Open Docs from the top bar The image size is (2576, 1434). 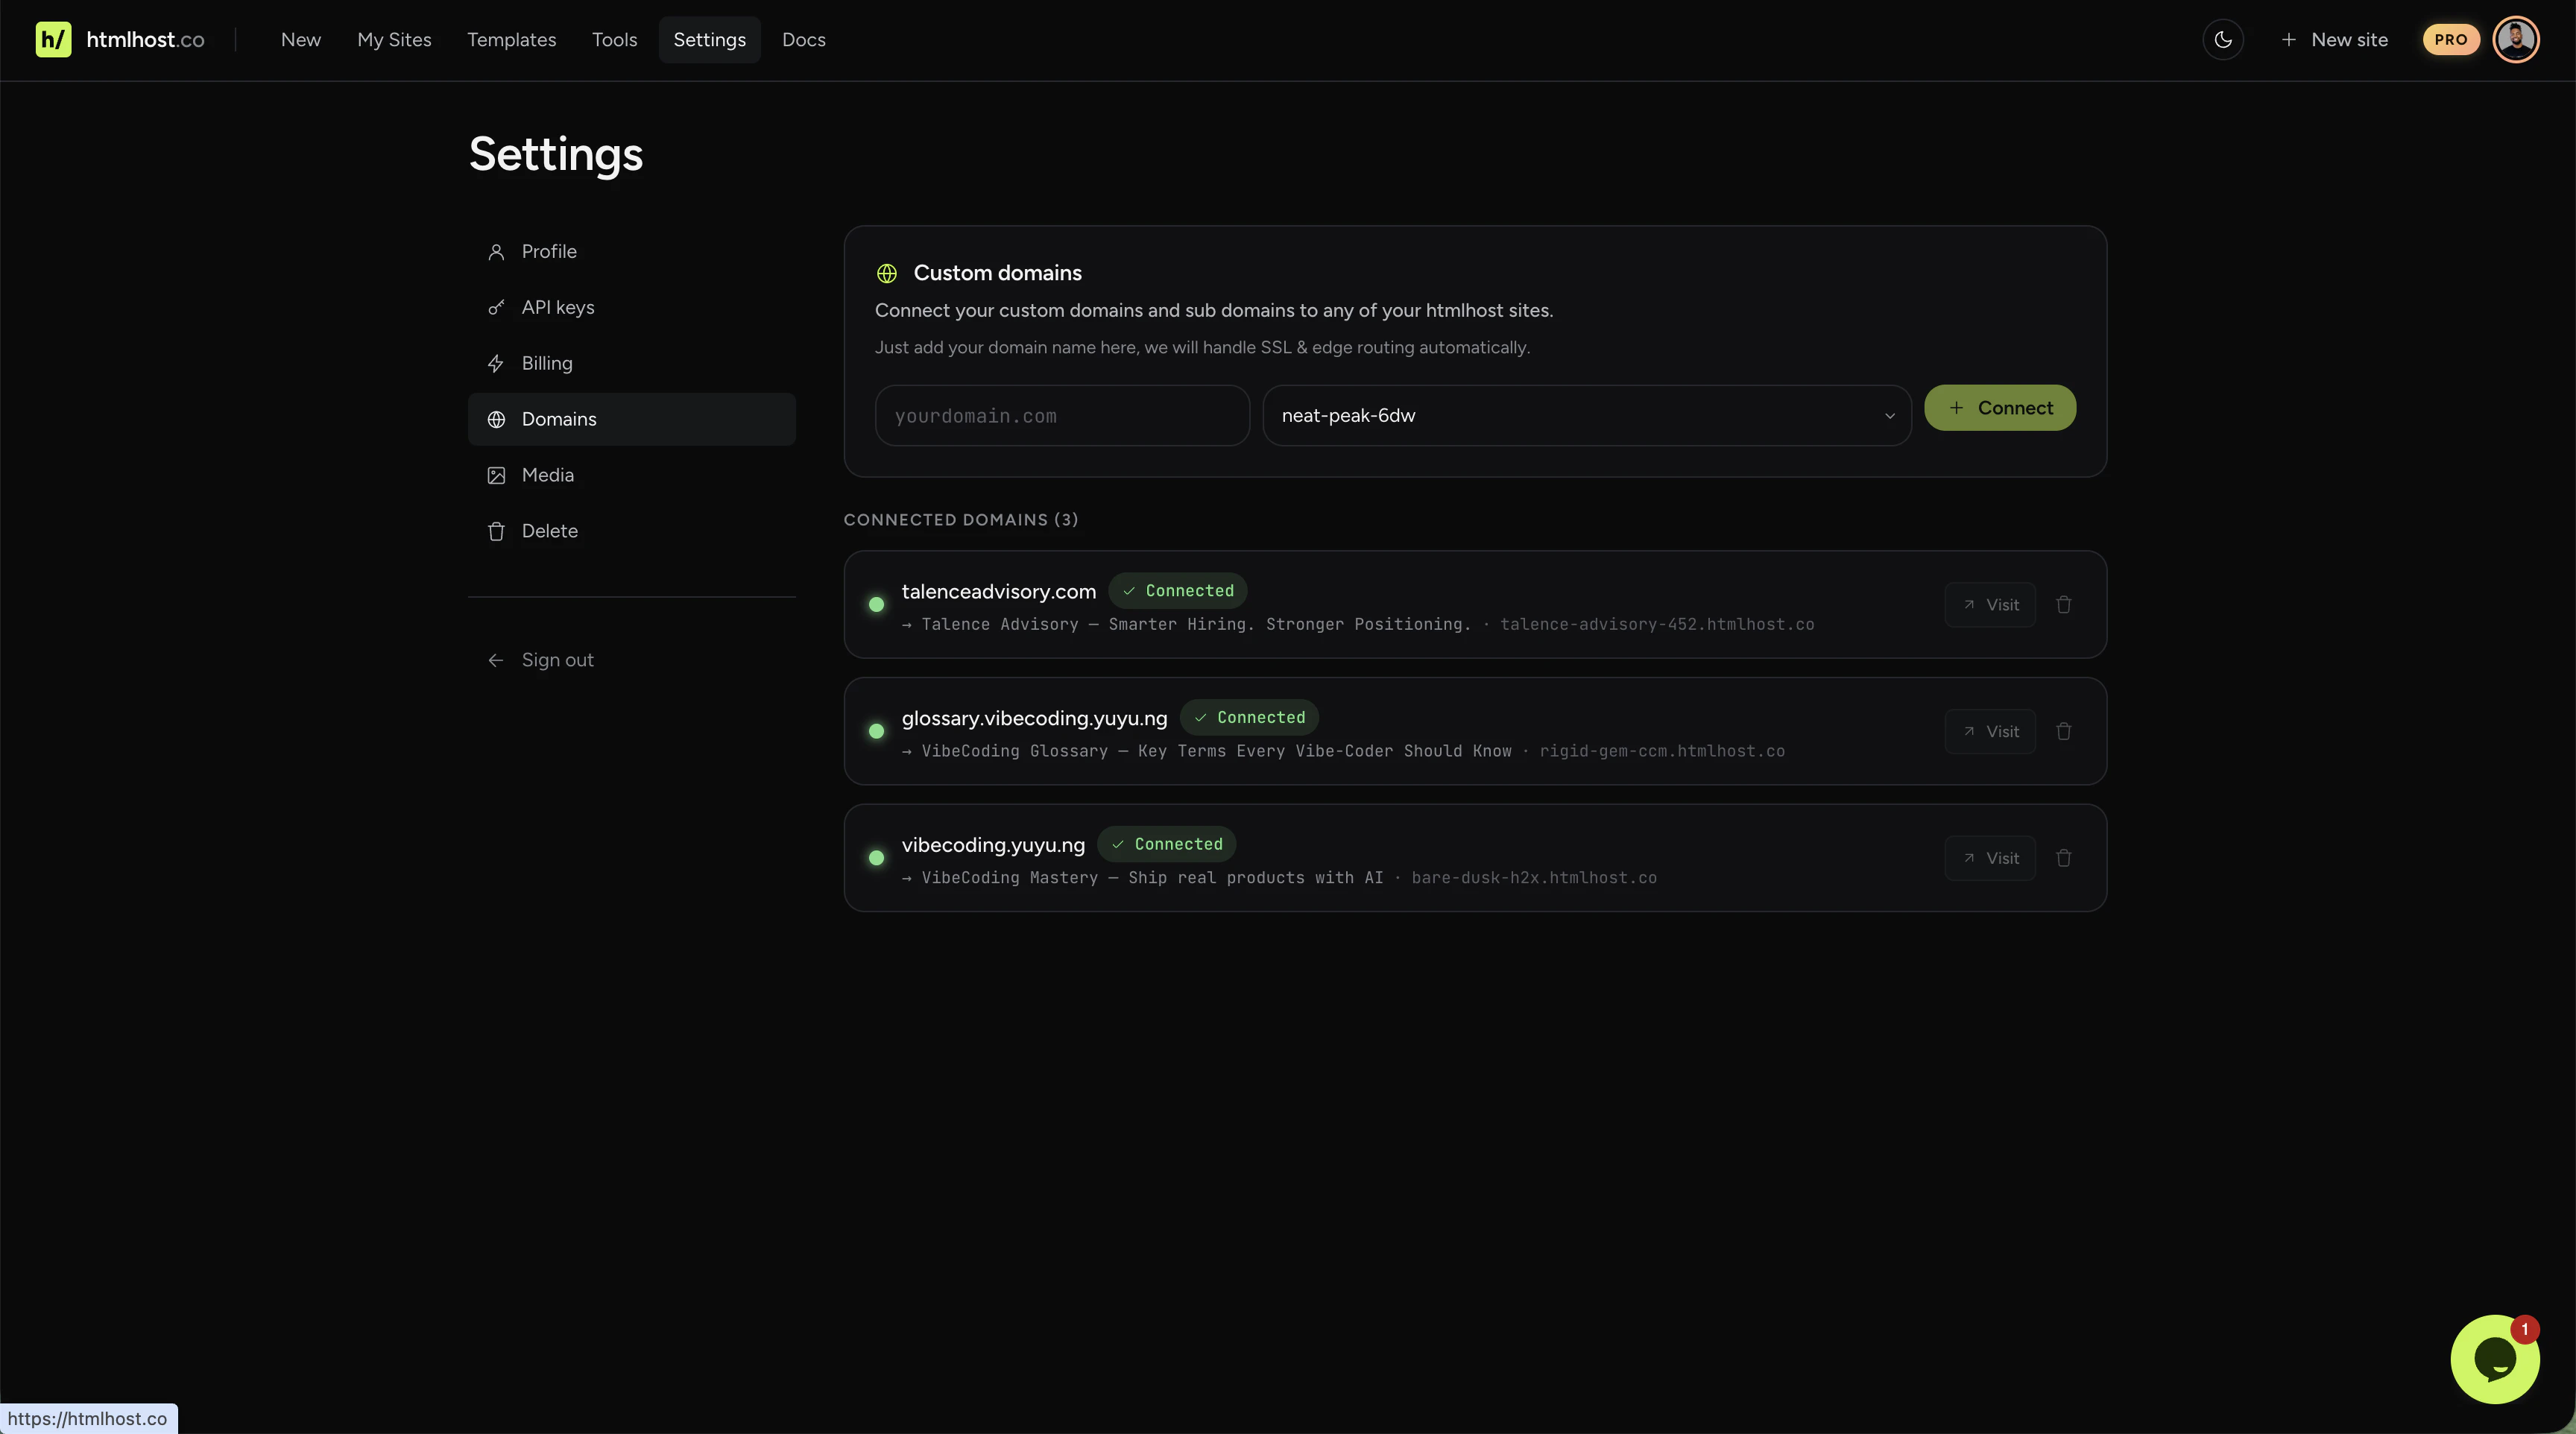(804, 40)
